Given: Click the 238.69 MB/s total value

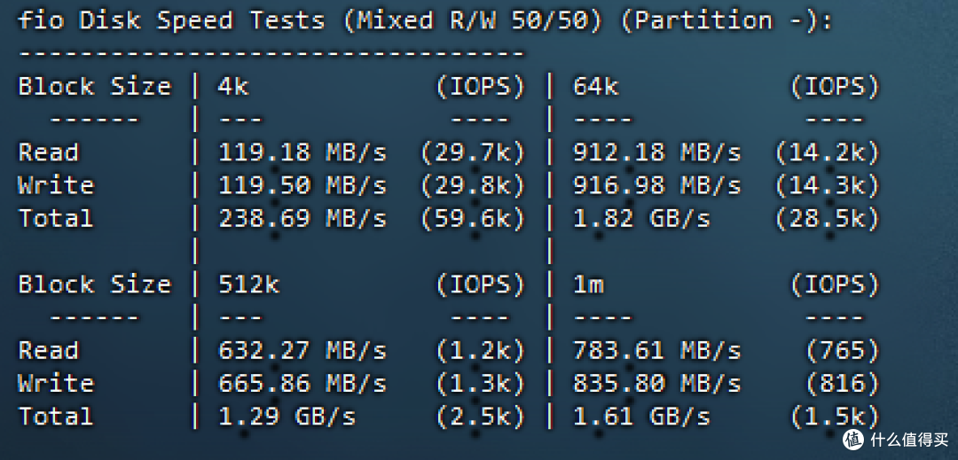Looking at the screenshot, I should 302,218.
